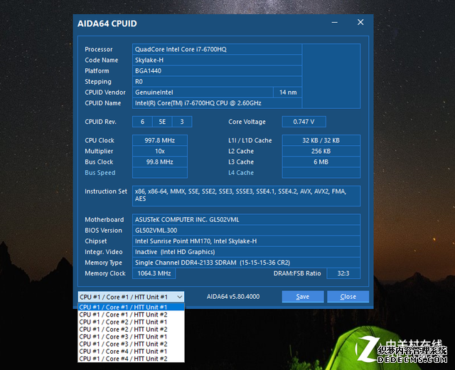Viewport: 455px width, 370px height.
Task: Click the Integr. Video value Inactive
Action: point(247,252)
